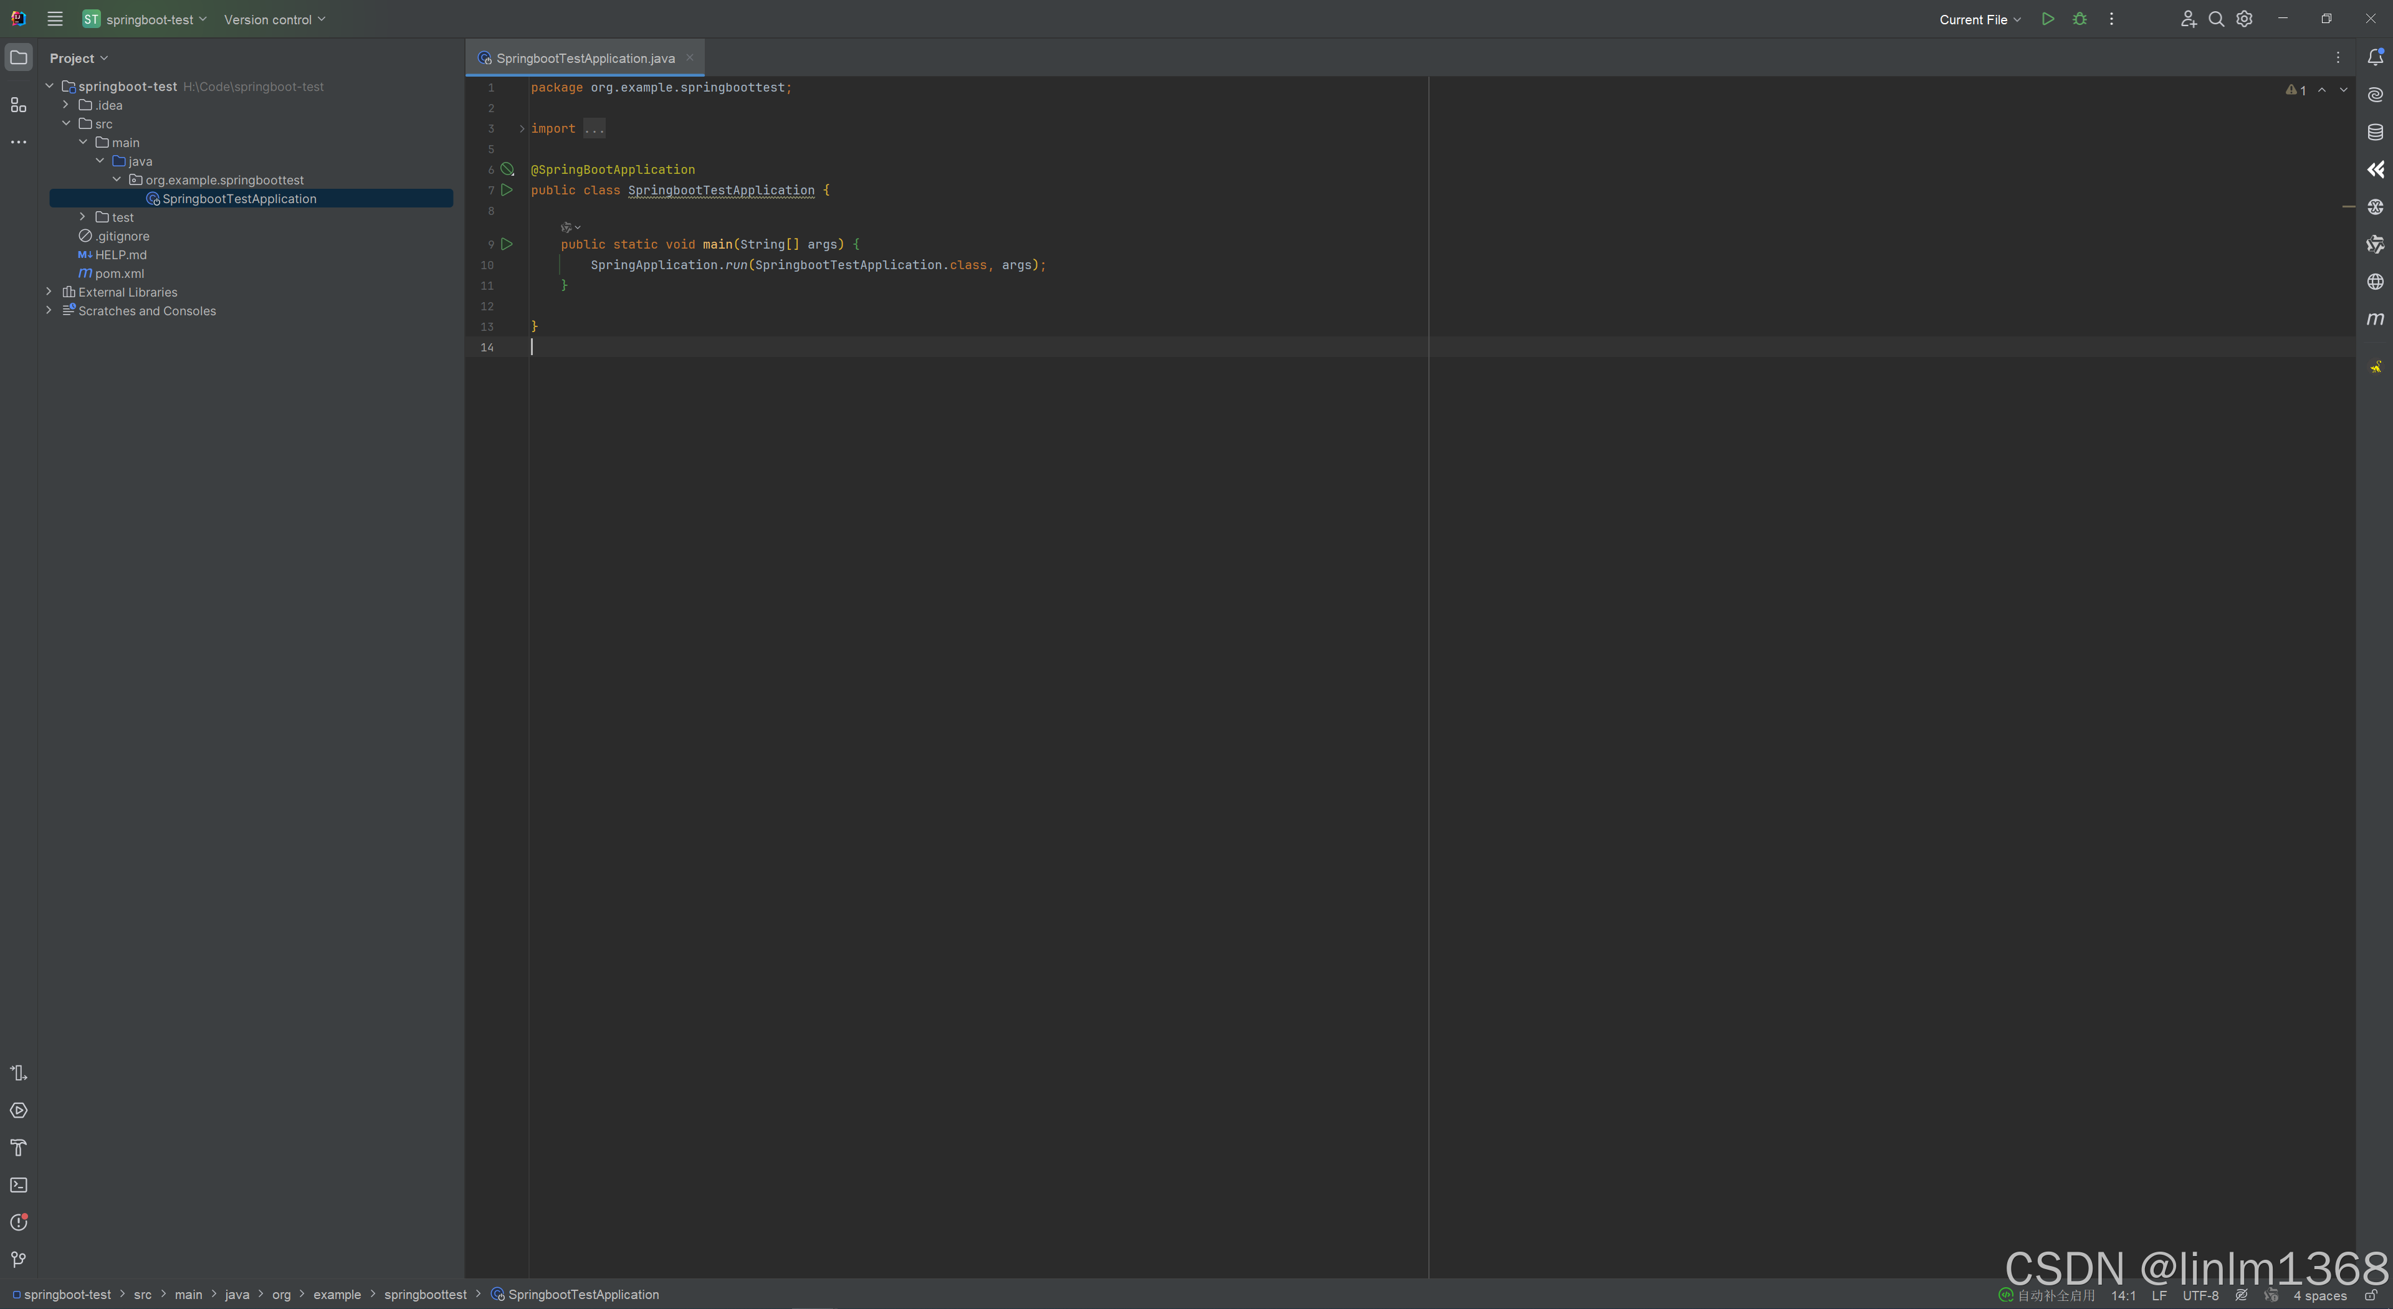This screenshot has height=1309, width=2393.
Task: Open the Structure tool window in the left sidebar
Action: point(19,105)
